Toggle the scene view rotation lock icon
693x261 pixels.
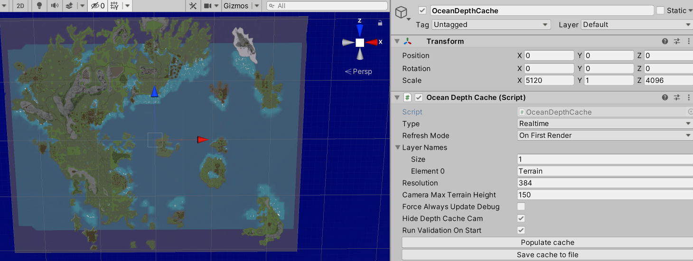tap(380, 23)
